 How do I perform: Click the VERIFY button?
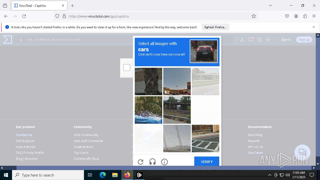(x=207, y=161)
